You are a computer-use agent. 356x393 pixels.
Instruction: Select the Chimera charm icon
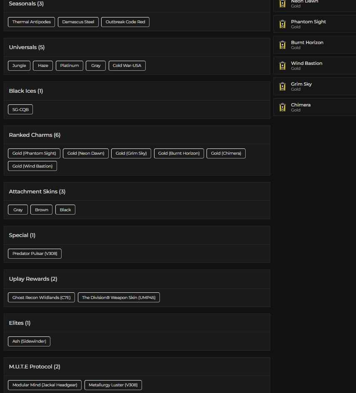[x=282, y=107]
